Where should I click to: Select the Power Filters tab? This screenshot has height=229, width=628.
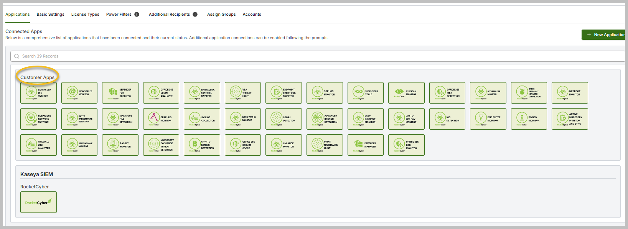tap(119, 15)
